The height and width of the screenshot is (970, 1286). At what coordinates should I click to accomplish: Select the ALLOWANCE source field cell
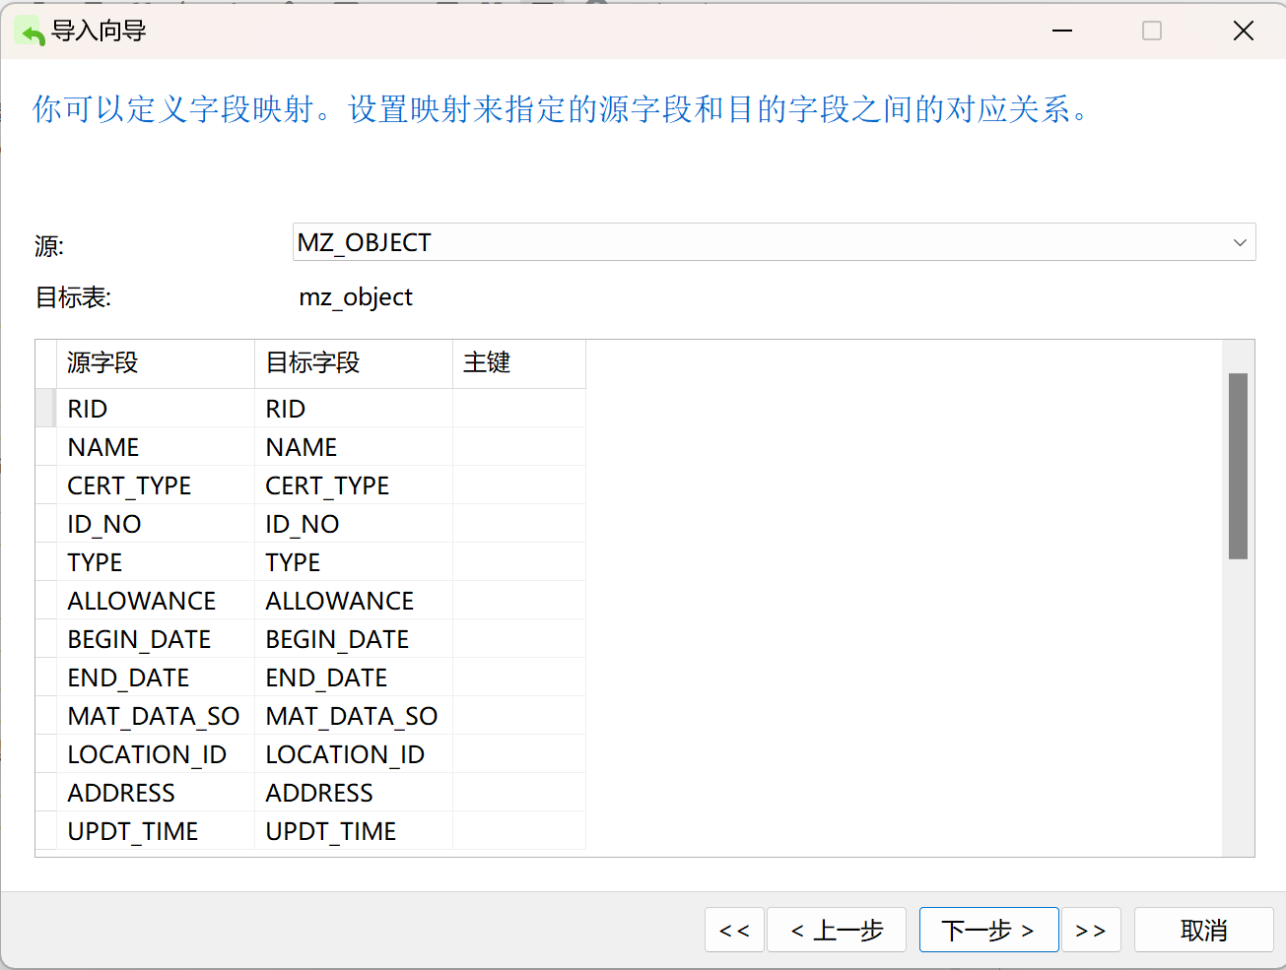[156, 601]
